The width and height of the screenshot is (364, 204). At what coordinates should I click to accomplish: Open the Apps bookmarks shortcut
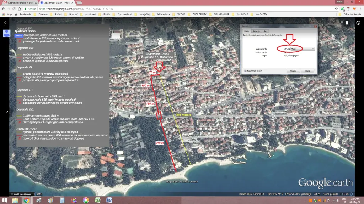(x=7, y=14)
